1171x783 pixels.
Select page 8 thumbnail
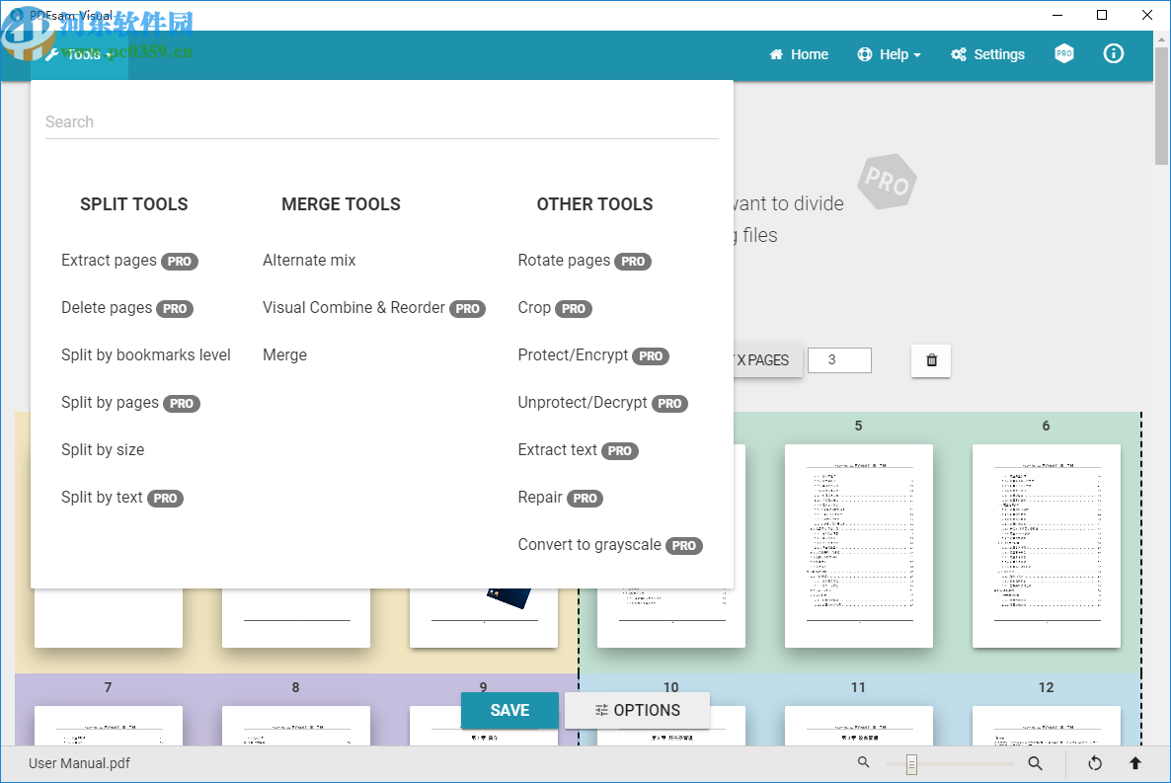pos(296,726)
